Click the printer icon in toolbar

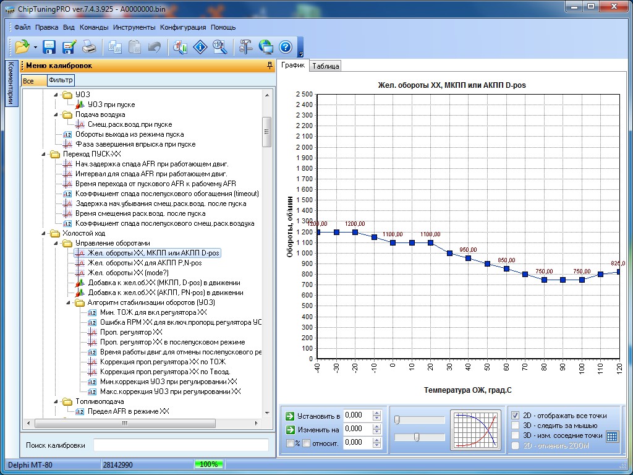90,47
